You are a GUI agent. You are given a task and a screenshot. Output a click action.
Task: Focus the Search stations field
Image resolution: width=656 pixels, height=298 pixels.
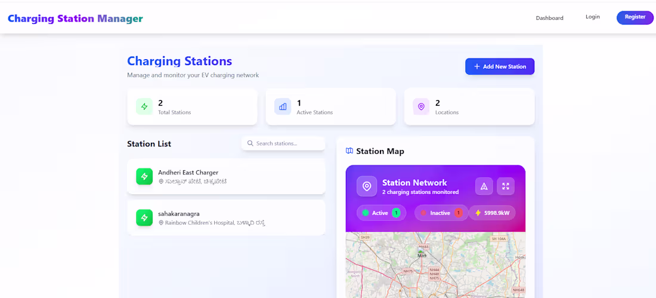pos(283,143)
